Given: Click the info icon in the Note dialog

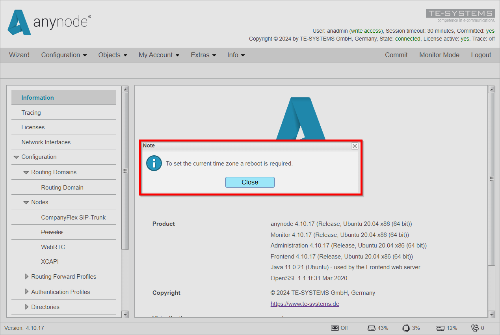Looking at the screenshot, I should click(154, 163).
